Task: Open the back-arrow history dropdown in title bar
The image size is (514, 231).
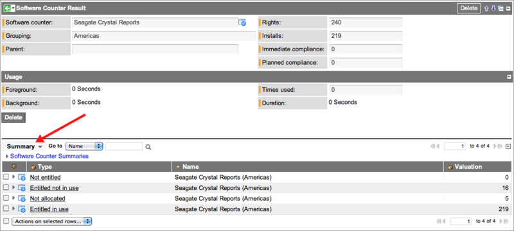Action: [13, 8]
